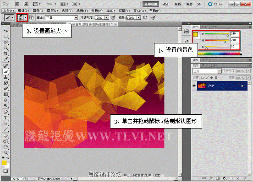Launch Adobe Bridge from application bar

pos(17,4)
